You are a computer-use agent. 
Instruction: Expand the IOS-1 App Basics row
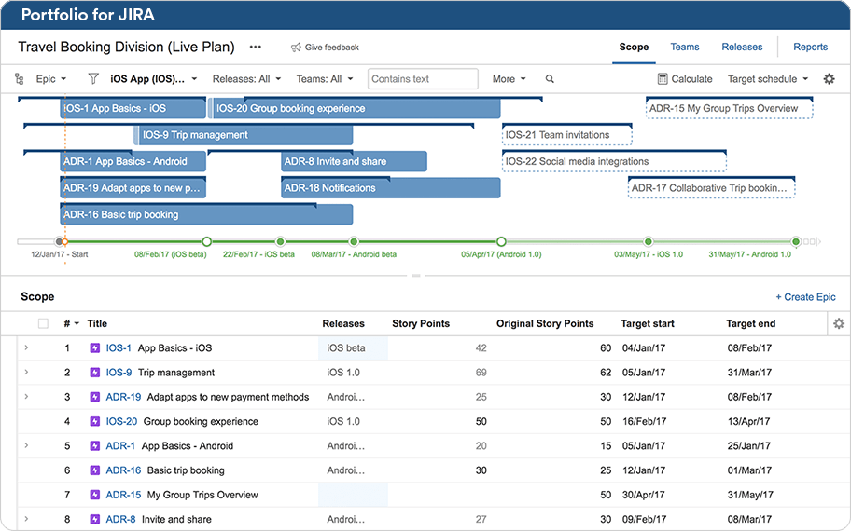26,348
